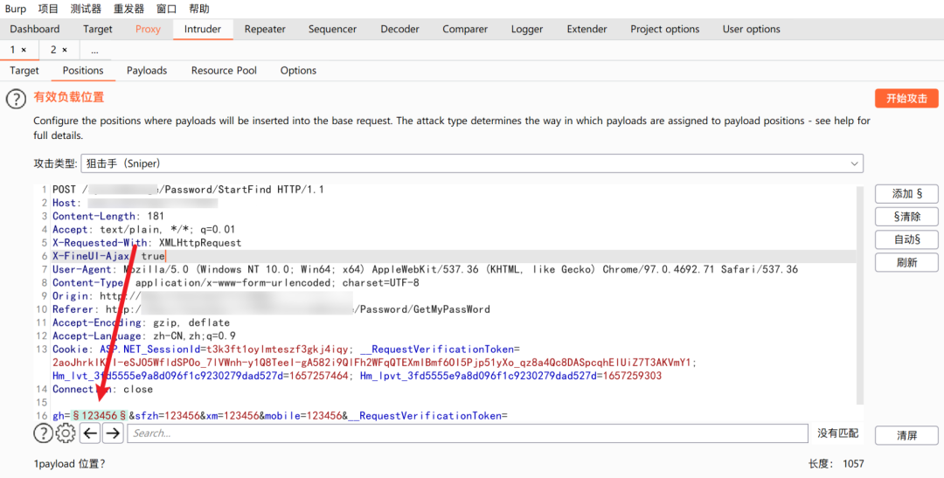Open the search settings gear icon
Screen dimensions: 944x478
pos(66,433)
